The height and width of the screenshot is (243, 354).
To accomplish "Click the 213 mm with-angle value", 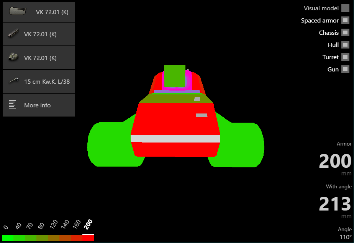I will (335, 204).
